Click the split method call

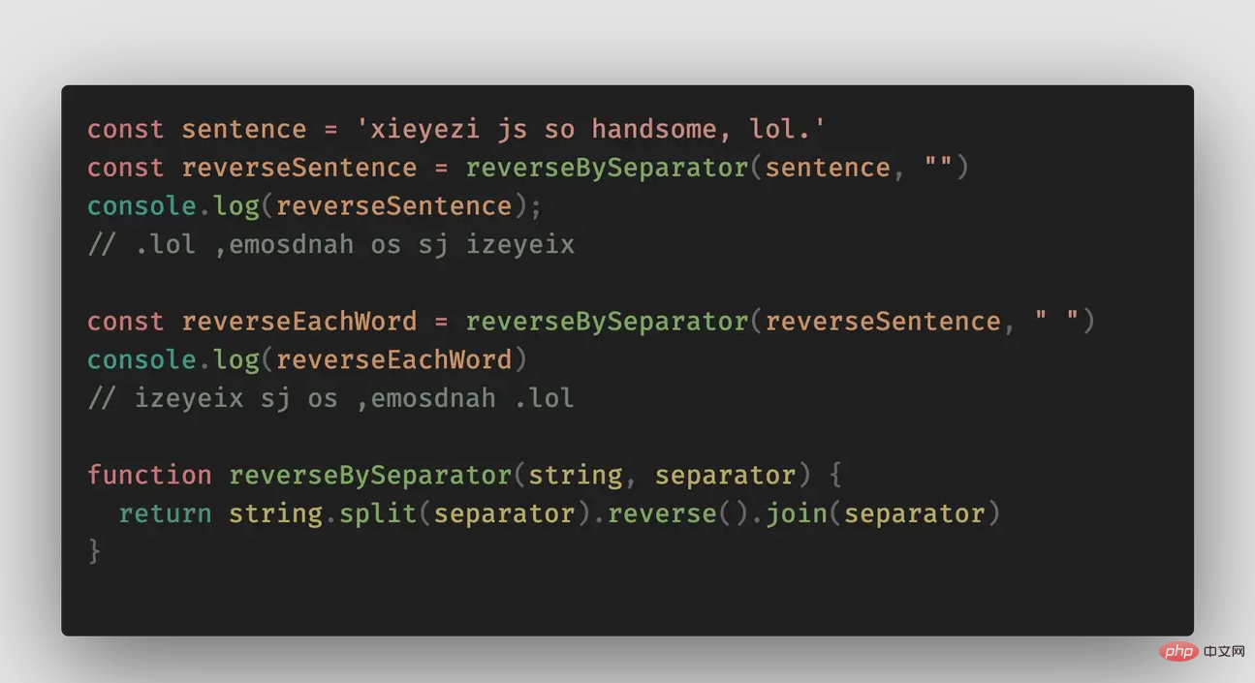click(x=377, y=513)
